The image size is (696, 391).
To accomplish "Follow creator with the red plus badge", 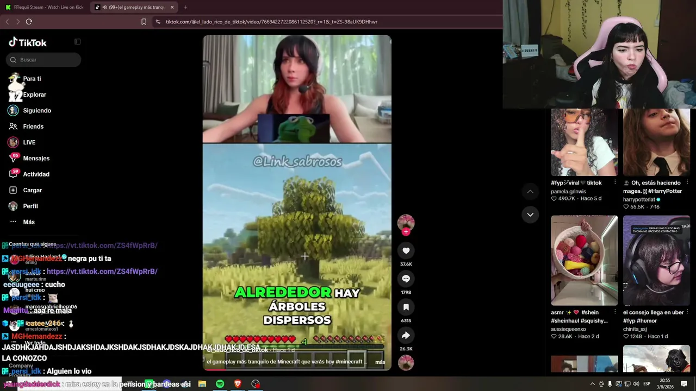I will coord(406,232).
